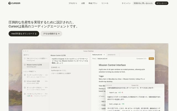
Task: Click the Cursor Desktop window title
Action: [x=88, y=51]
